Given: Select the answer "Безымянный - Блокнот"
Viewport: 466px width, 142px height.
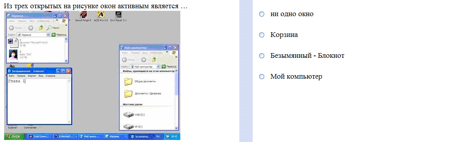Looking at the screenshot, I should click(x=261, y=55).
